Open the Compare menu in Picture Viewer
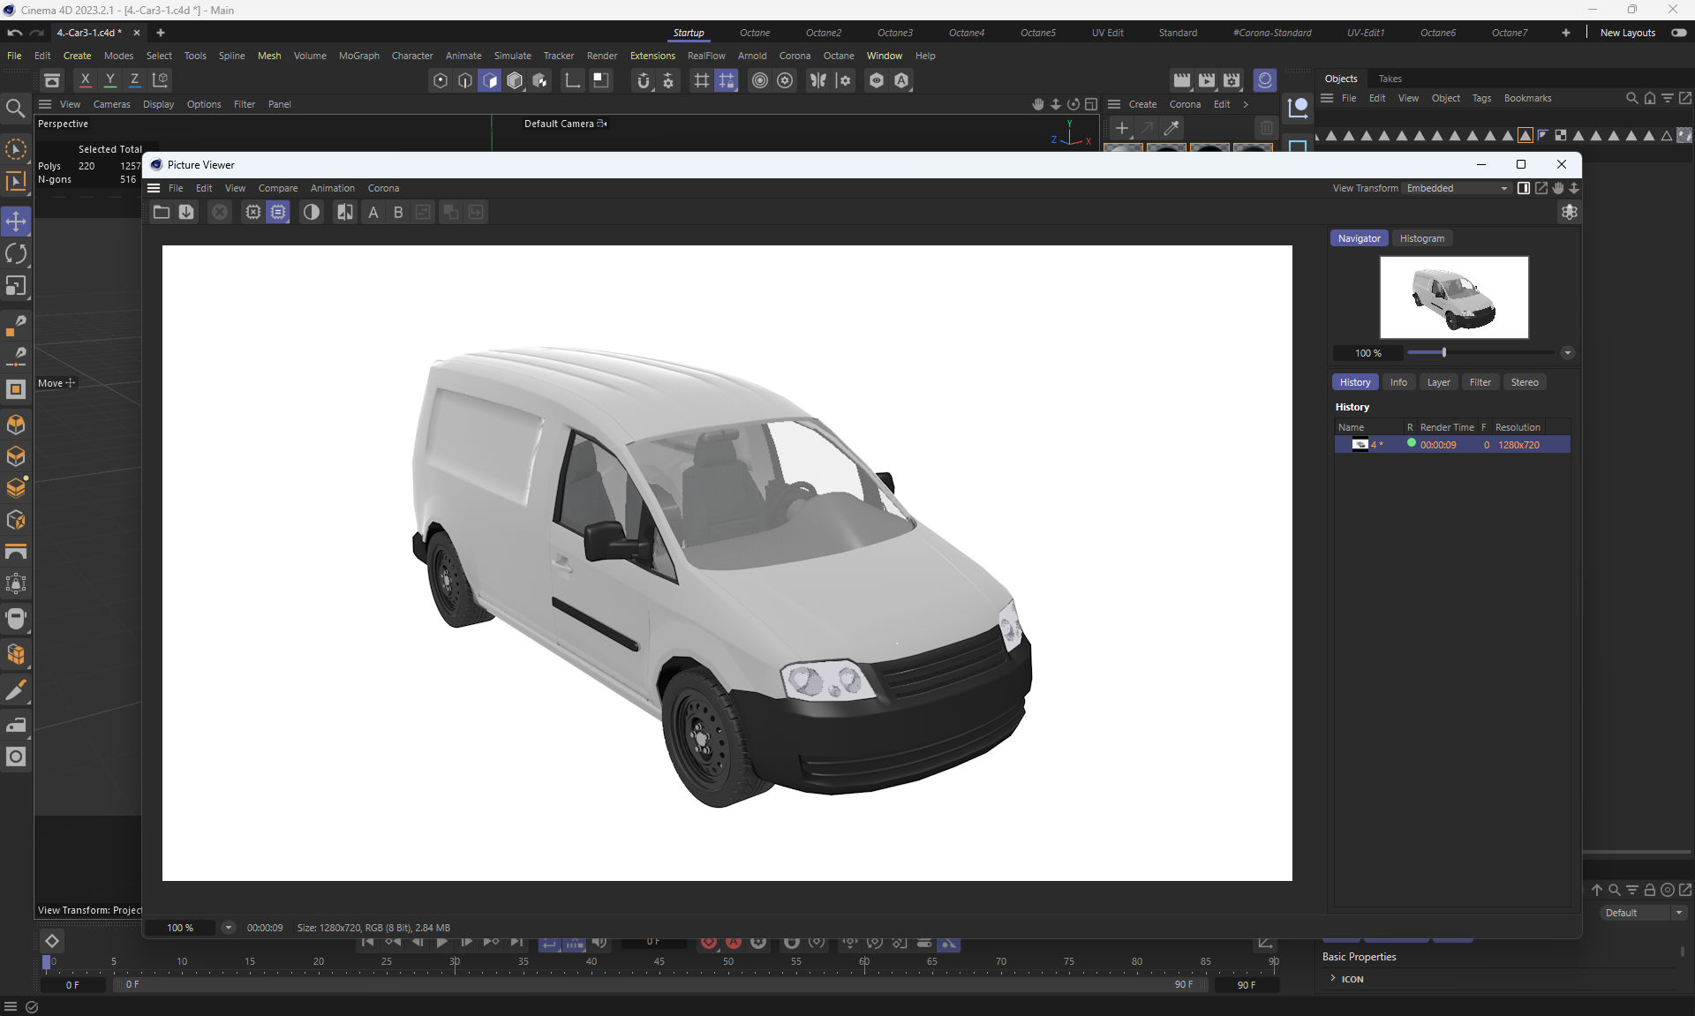1695x1016 pixels. (277, 188)
